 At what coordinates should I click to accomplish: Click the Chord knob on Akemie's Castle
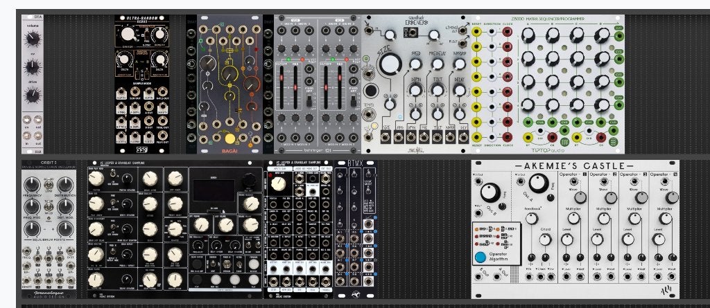pos(545,239)
